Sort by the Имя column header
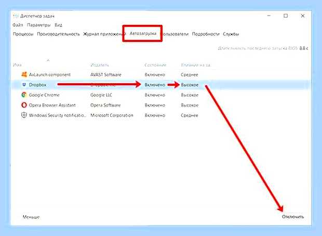Viewport: 322px width, 236px height. click(17, 65)
